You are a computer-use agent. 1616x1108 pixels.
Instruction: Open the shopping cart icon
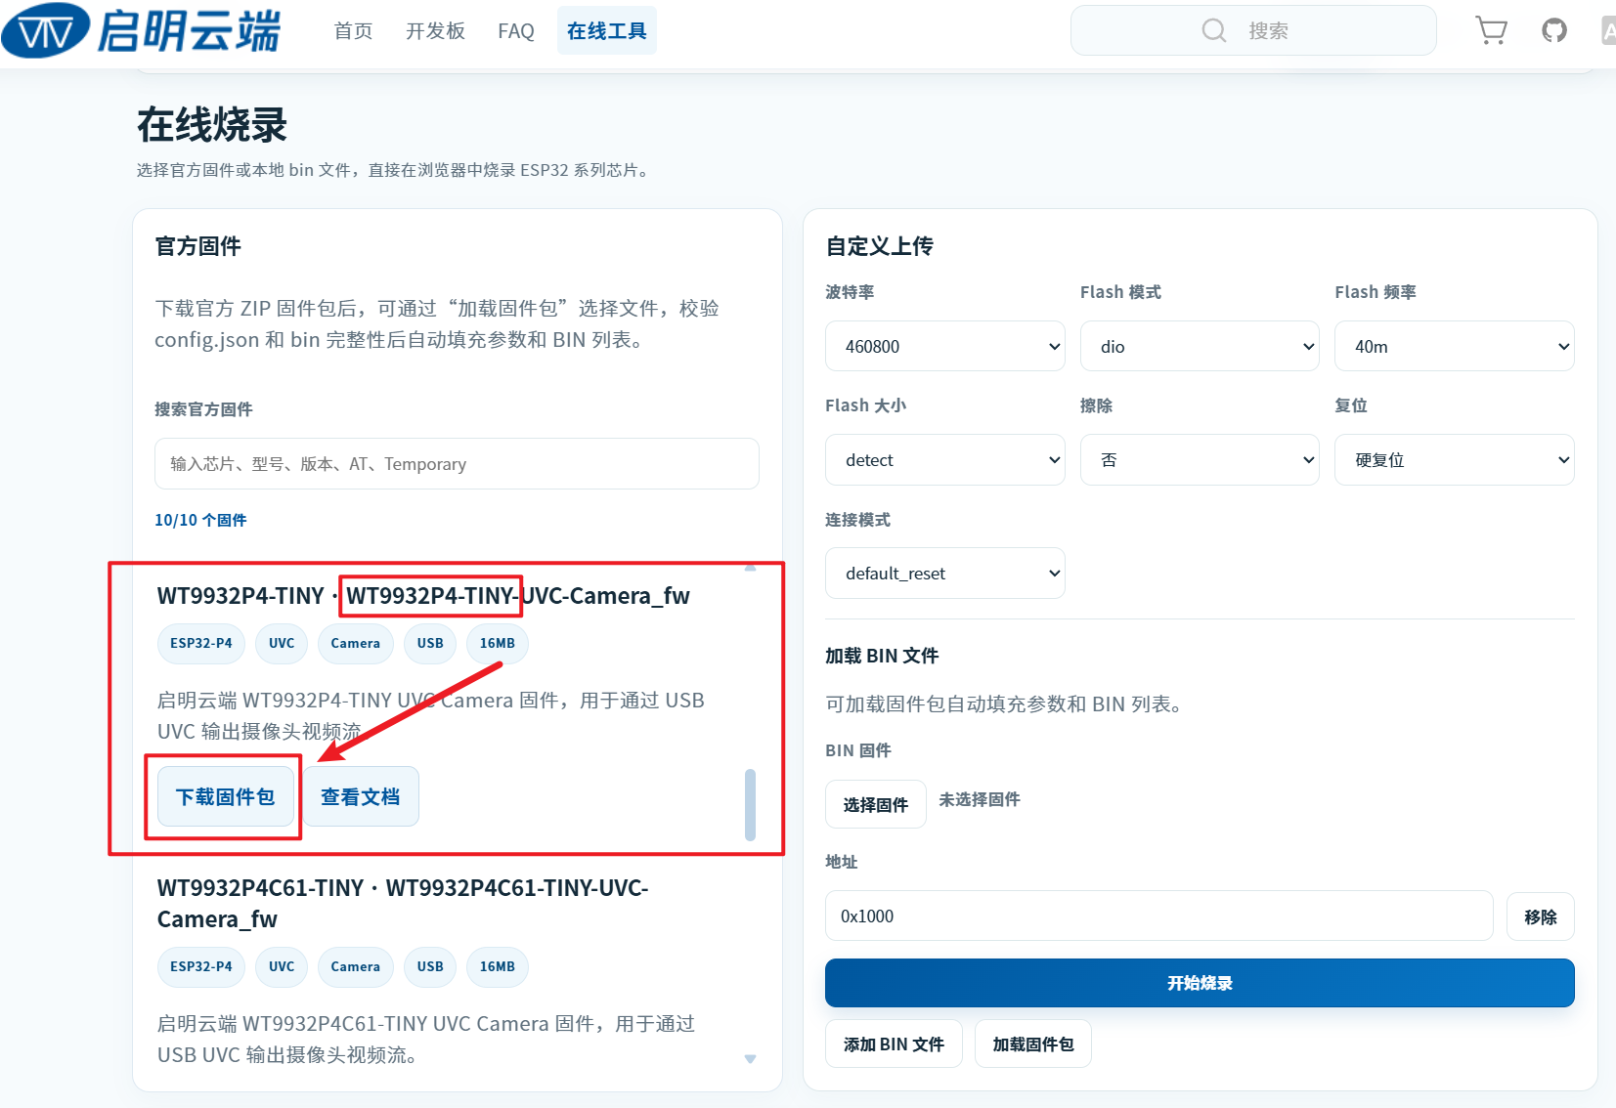click(1491, 31)
